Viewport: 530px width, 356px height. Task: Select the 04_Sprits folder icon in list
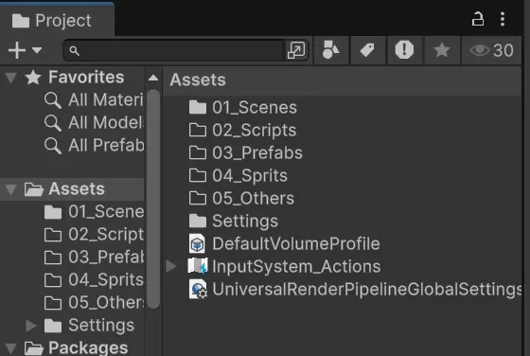point(198,175)
